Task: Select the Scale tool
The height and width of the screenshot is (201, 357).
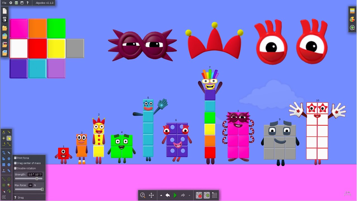Action: pyautogui.click(x=9, y=144)
